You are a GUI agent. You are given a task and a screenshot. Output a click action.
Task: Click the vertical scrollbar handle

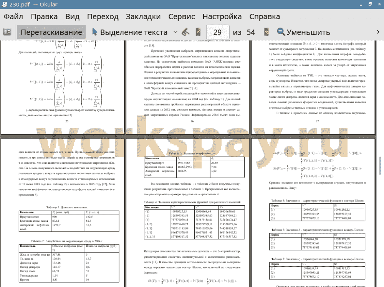tap(380, 166)
